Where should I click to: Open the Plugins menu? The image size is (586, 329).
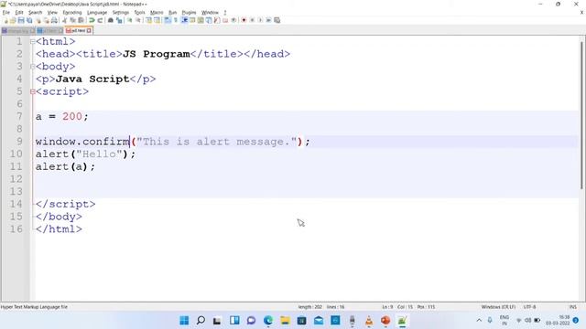click(x=189, y=12)
